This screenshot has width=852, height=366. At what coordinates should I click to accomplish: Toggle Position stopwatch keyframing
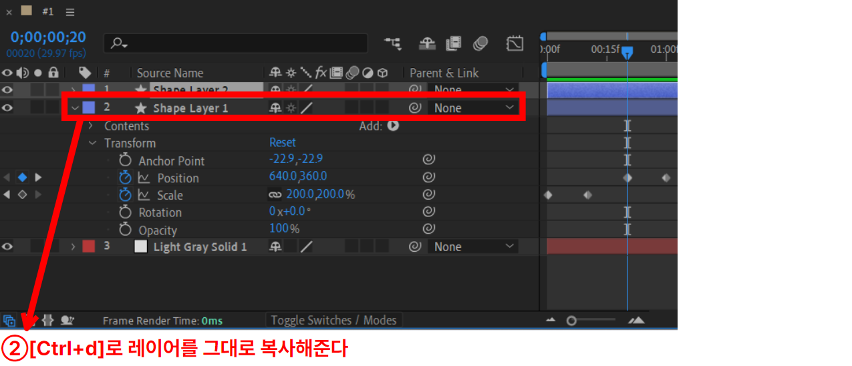125,178
